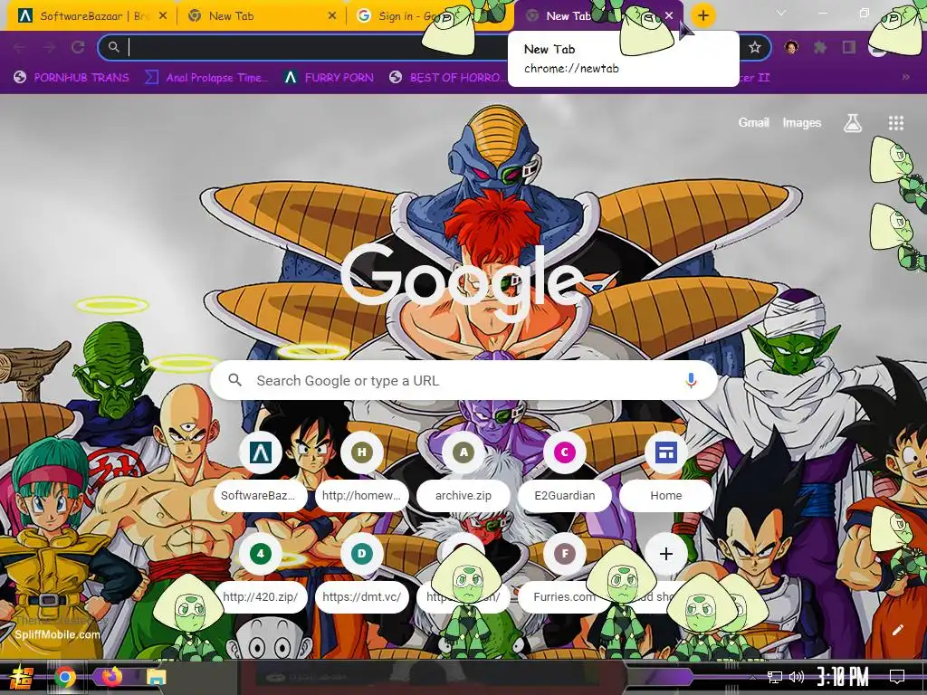Expand the bookmarks overflow chevron

click(905, 77)
